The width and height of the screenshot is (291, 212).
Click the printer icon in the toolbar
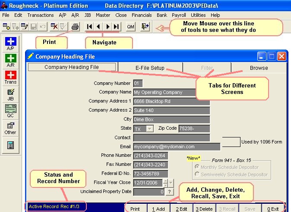(x=75, y=27)
